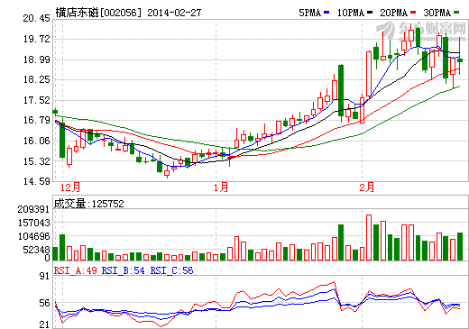Click the 17.52 price axis value
This screenshot has width=469, height=329.
(x=37, y=100)
